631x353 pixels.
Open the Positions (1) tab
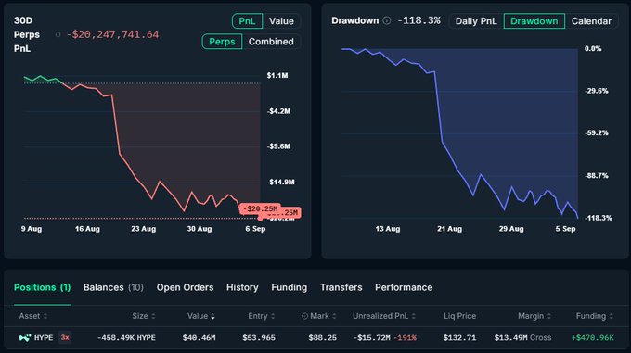(x=43, y=287)
